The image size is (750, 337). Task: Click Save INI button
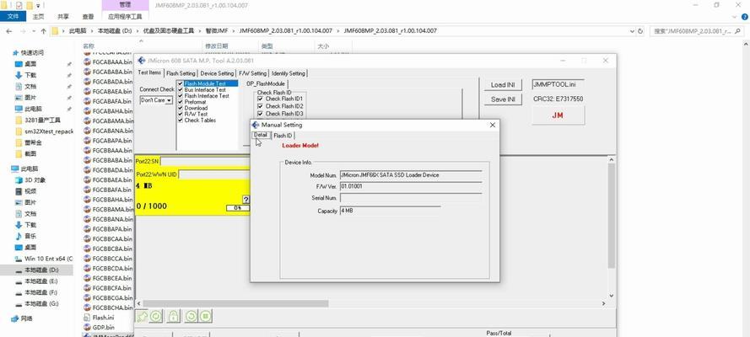click(503, 99)
